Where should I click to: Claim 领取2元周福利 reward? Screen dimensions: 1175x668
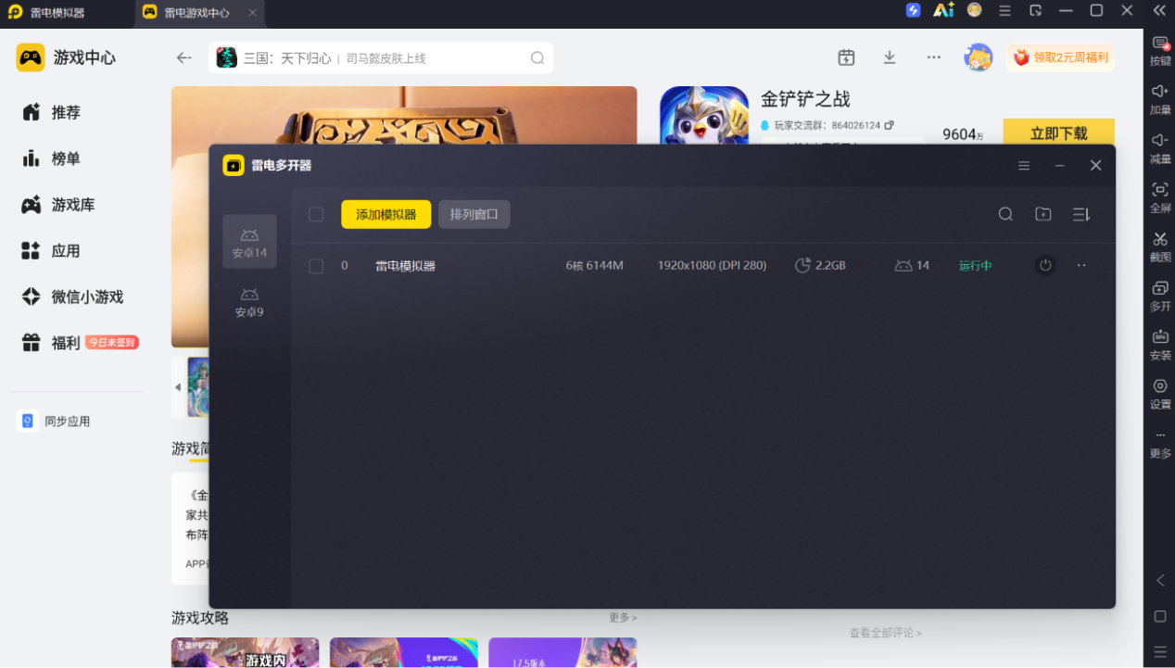1061,57
